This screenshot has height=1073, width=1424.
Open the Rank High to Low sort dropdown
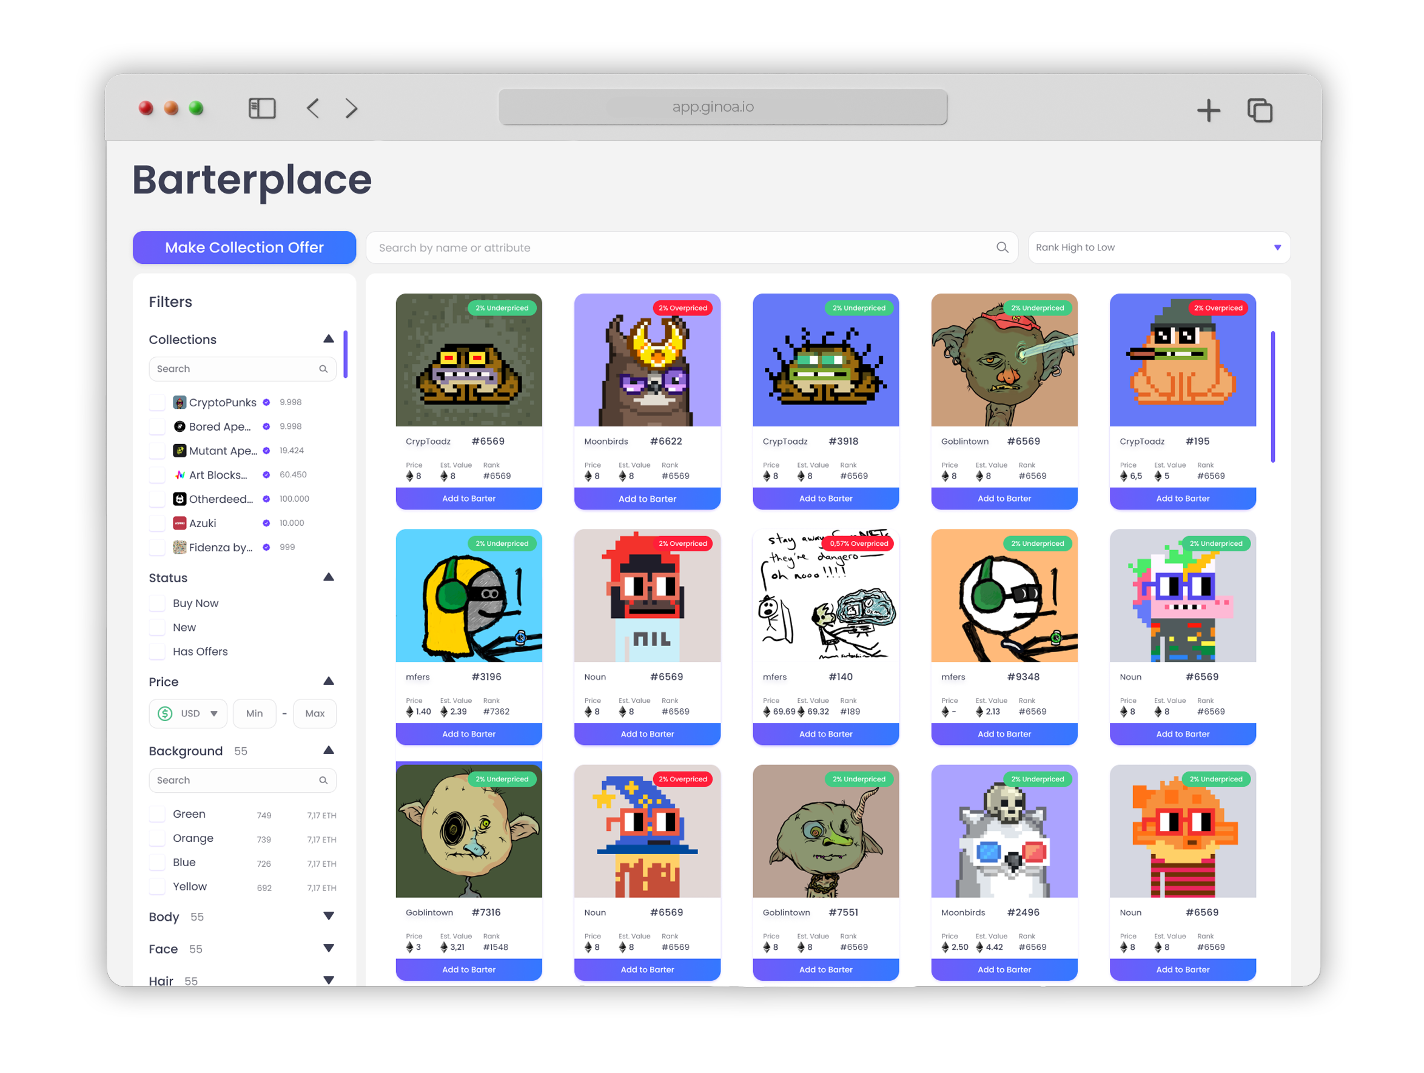pos(1158,248)
